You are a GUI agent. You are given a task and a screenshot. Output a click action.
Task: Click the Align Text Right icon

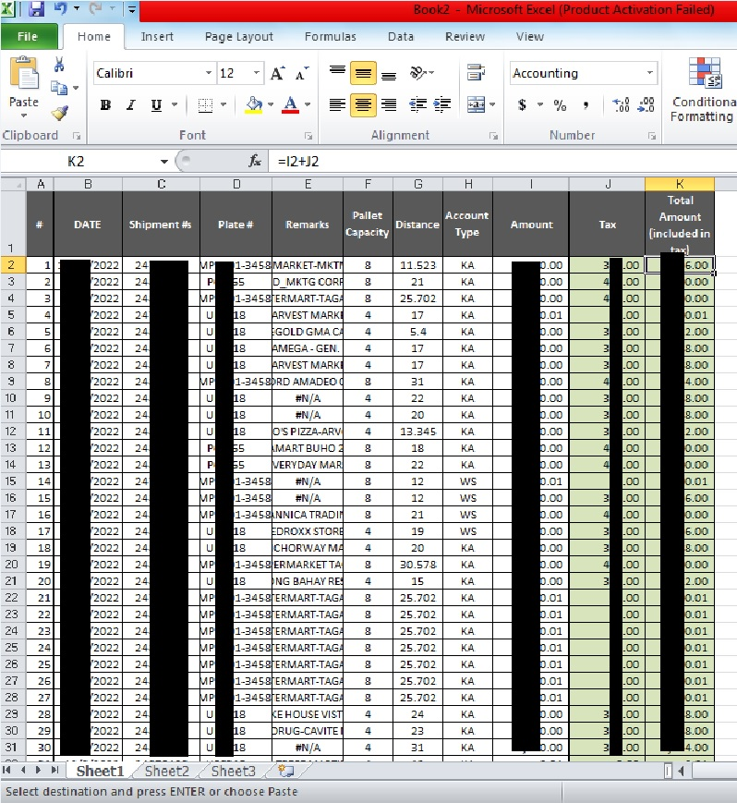389,105
